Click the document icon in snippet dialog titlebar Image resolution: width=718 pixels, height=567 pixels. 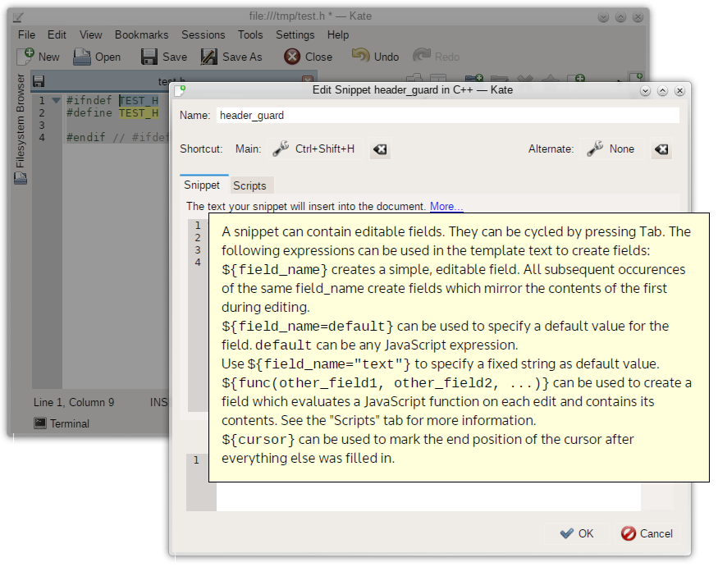click(180, 91)
